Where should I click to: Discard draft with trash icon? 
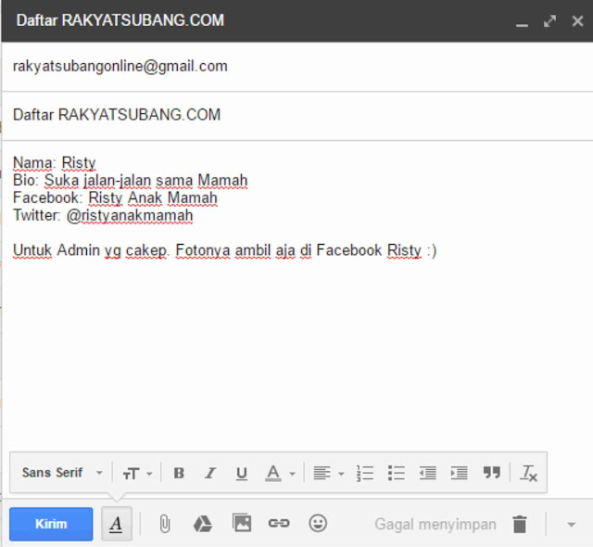pyautogui.click(x=520, y=524)
